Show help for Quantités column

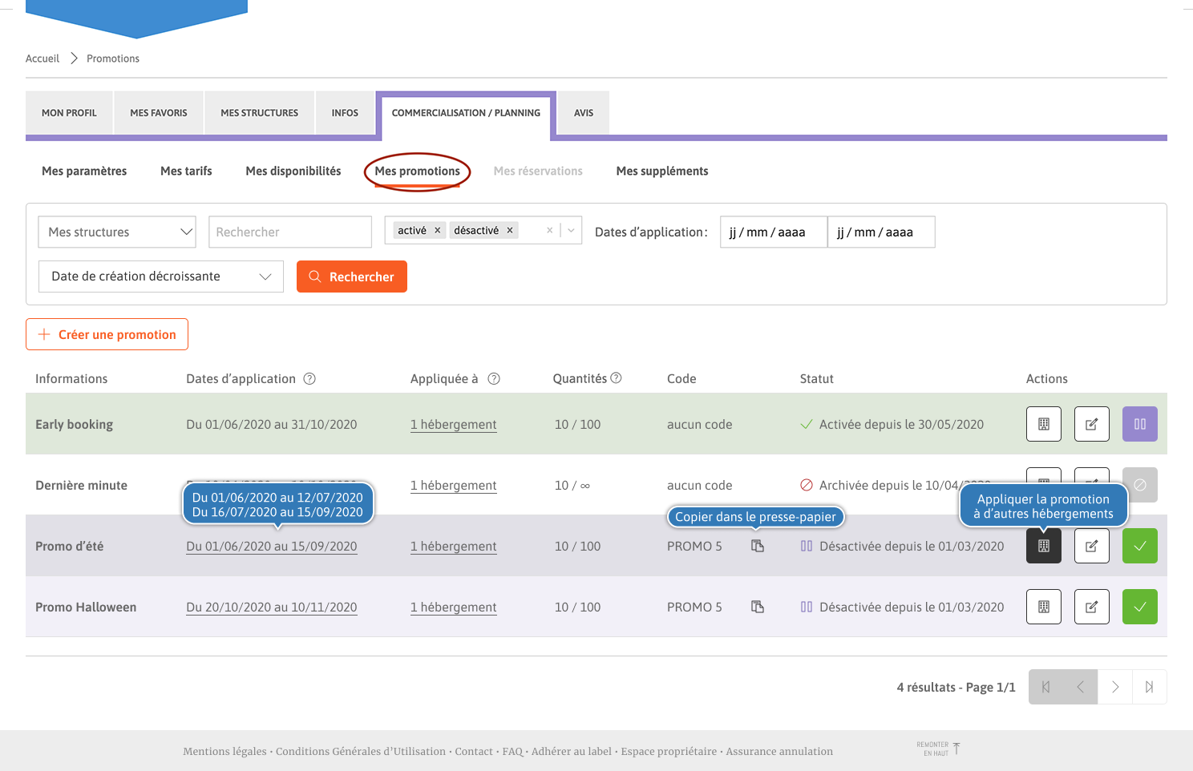click(616, 377)
